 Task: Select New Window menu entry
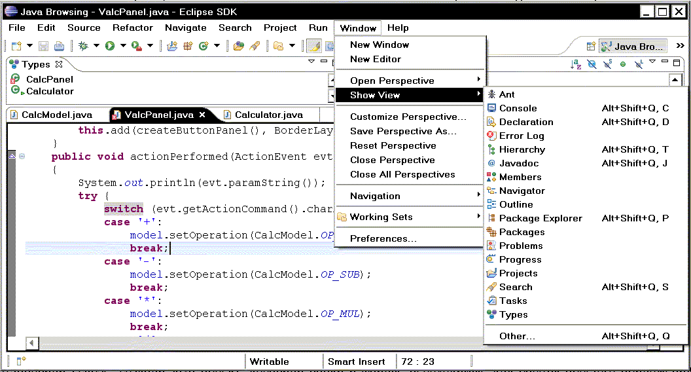coord(410,45)
